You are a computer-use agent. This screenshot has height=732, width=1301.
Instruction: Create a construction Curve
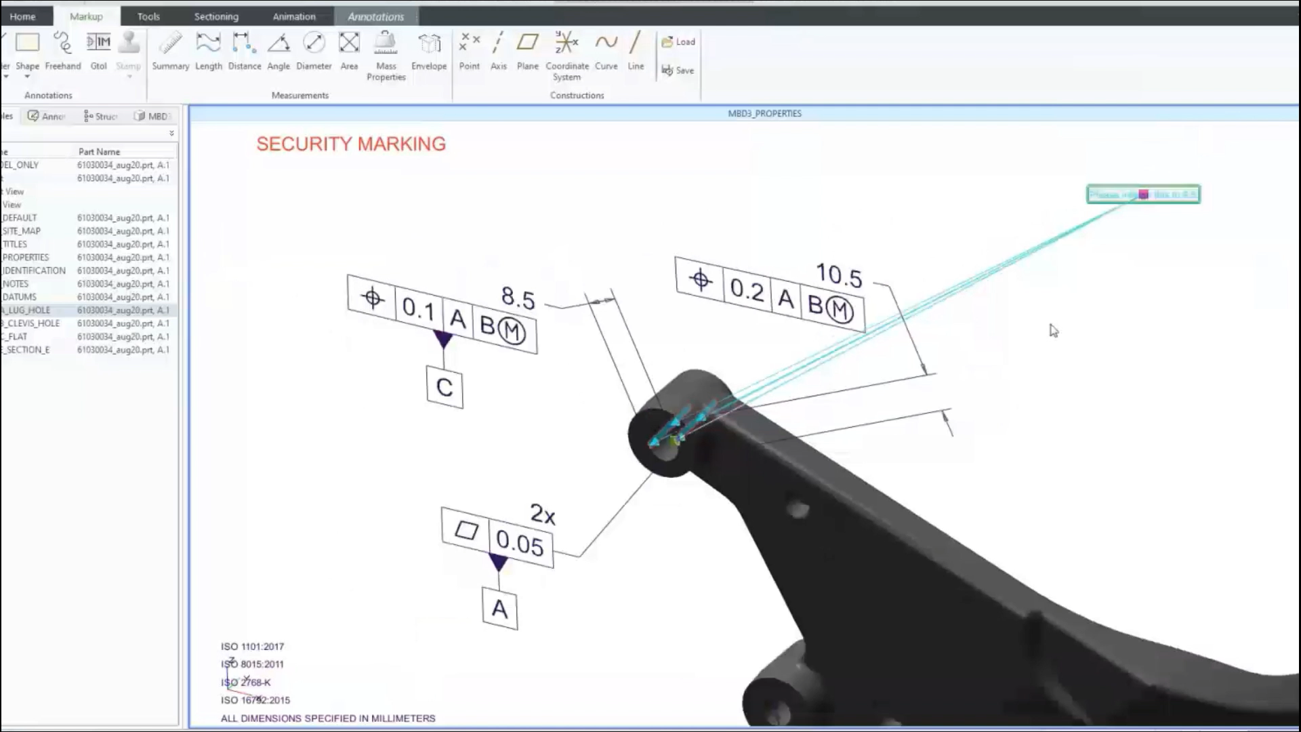[x=606, y=51]
